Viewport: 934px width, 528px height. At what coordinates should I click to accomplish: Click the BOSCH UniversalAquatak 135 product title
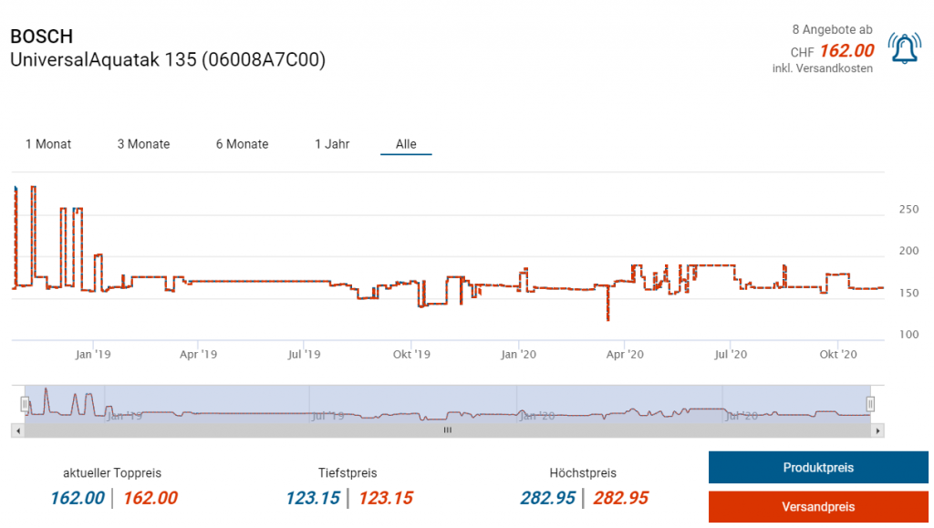[167, 48]
